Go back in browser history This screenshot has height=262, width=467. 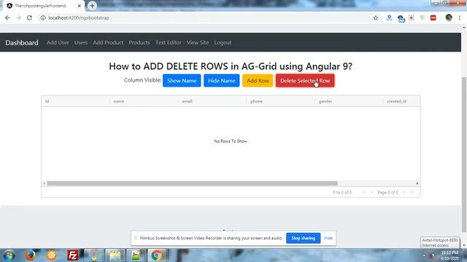tap(7, 17)
